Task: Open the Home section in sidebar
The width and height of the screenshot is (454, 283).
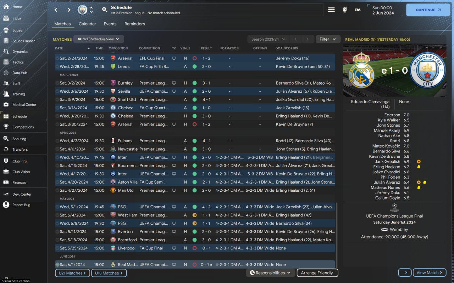Action: coord(23,7)
